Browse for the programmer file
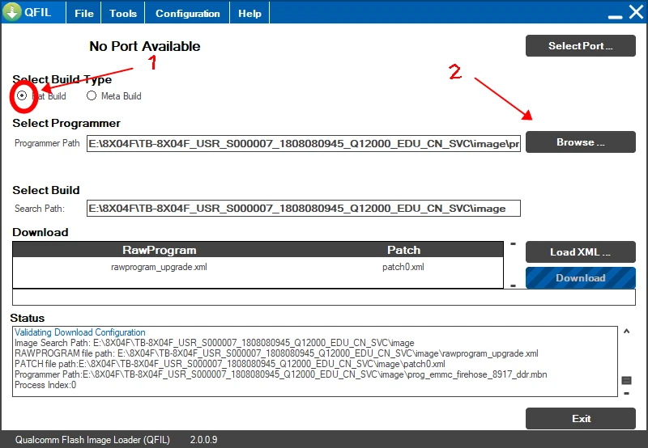 (580, 142)
